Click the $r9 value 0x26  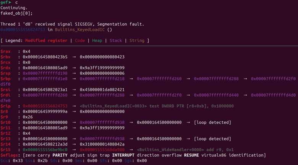tap(28, 117)
